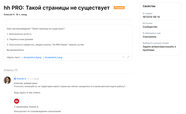This screenshot has height=114, width=186.
Task: Click Ксения А. avatar photo
Action: pos(7,80)
